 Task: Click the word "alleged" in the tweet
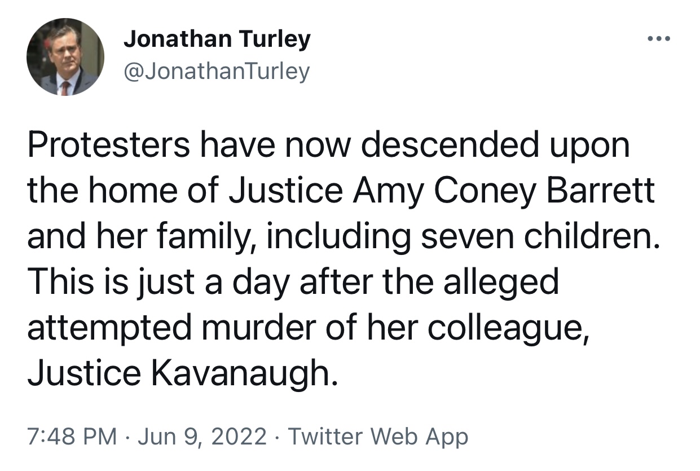[500, 283]
